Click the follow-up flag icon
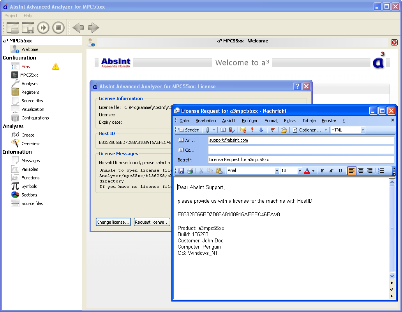The height and width of the screenshot is (312, 402). (x=273, y=130)
